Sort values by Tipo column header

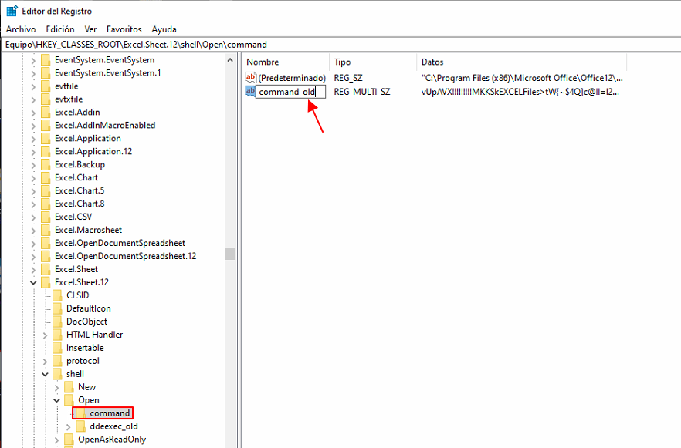click(373, 62)
